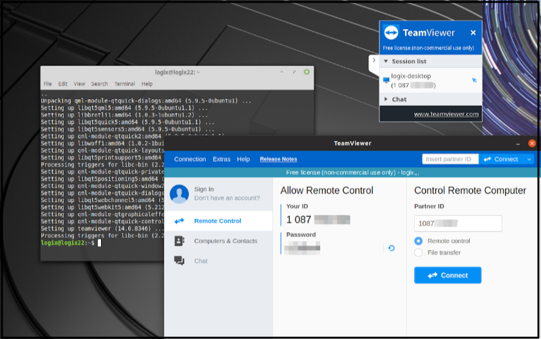Click the 'Setting up teamviewer (14.0.8346)' line
This screenshot has width=541, height=339.
pyautogui.click(x=102, y=228)
